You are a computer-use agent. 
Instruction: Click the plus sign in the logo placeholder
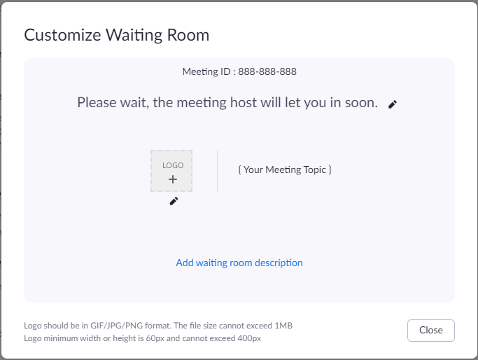pos(172,179)
